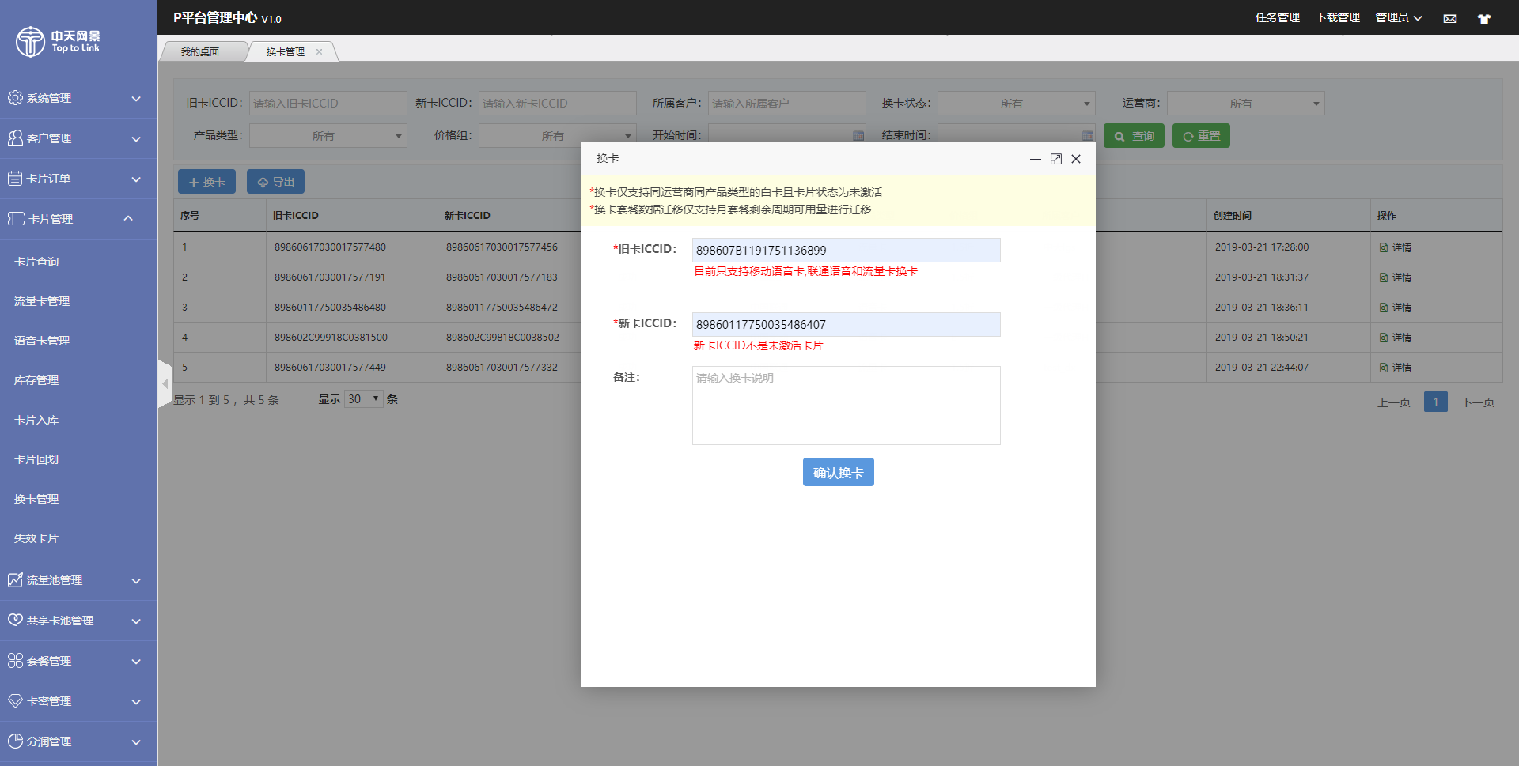Expand the 系统管理 menu chevron
The image size is (1519, 766).
(x=136, y=99)
